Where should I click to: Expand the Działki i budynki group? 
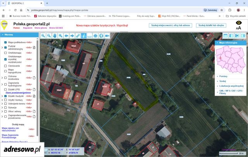tap(2, 96)
